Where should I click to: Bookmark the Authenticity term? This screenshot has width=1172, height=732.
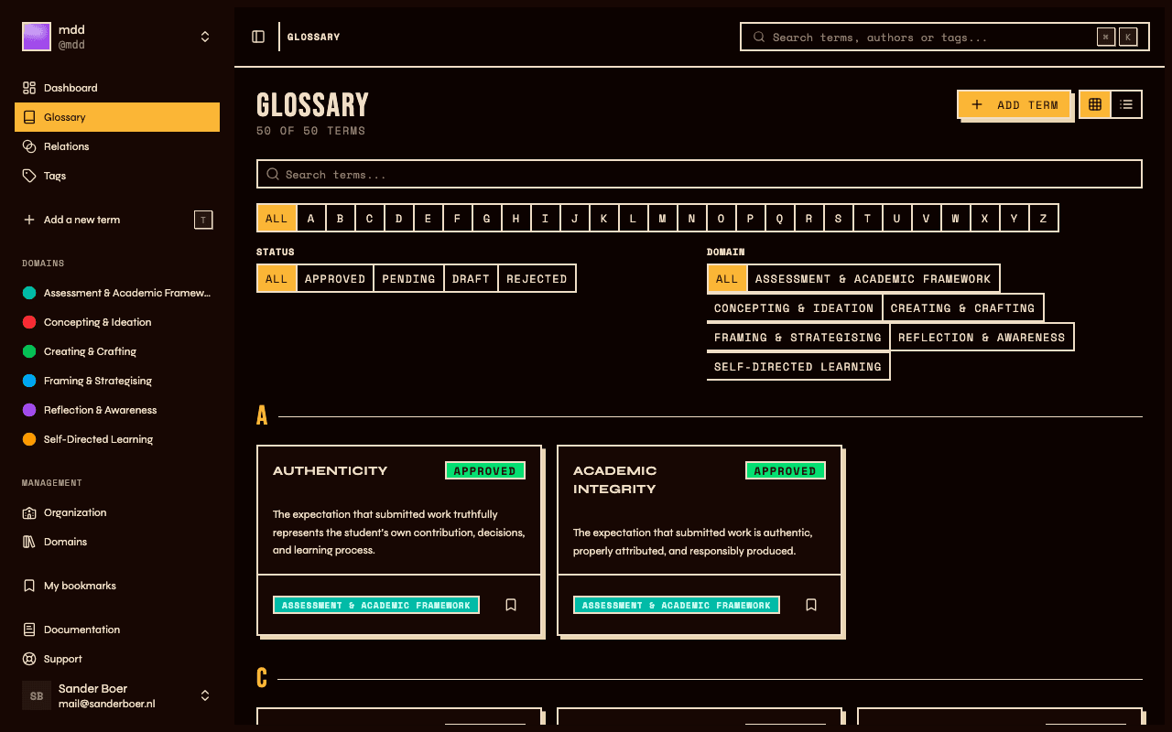point(511,604)
